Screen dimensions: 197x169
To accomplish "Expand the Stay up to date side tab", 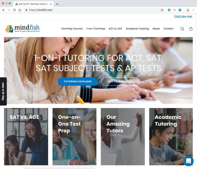I will [x=3, y=91].
